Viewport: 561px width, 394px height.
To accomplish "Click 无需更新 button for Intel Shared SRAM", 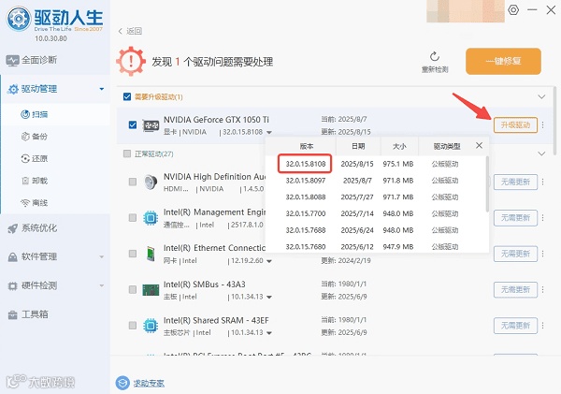I will coord(515,326).
